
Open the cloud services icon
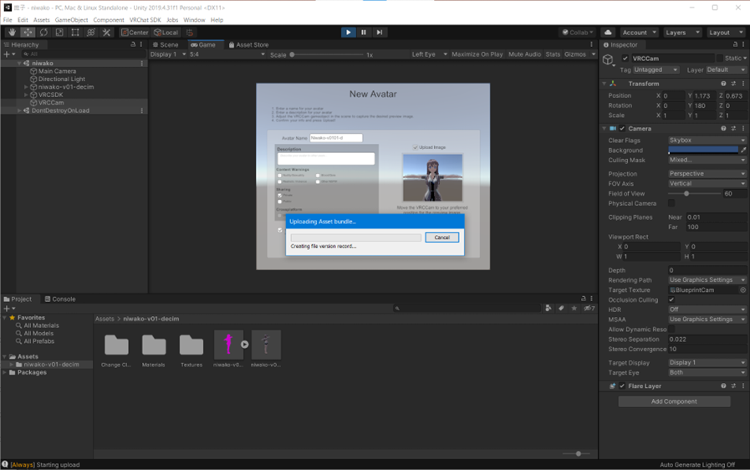(x=608, y=33)
